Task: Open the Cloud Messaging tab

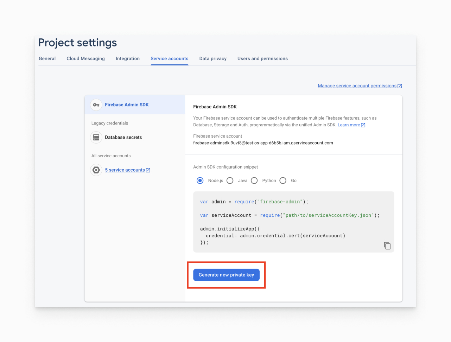Action: [85, 59]
